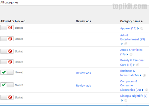
Task: Toggle Dining & Nightlife blocked switch
Action: click(x=7, y=97)
